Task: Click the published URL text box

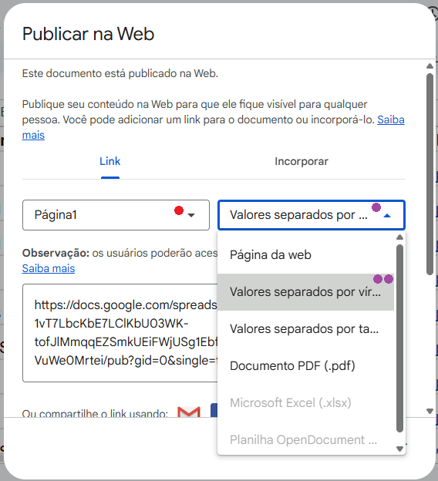Action: coord(120,333)
